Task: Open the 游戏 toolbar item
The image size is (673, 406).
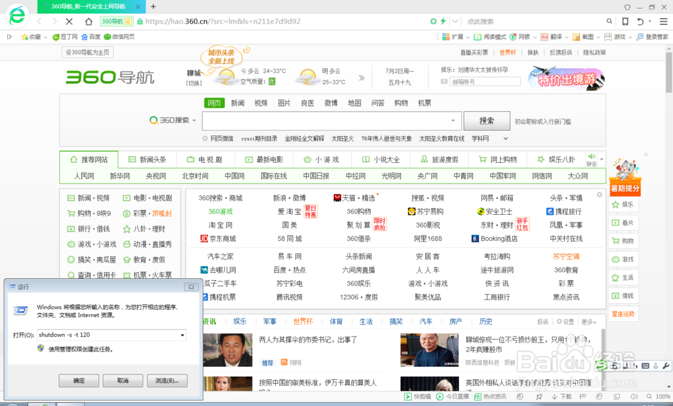Action: [x=614, y=37]
